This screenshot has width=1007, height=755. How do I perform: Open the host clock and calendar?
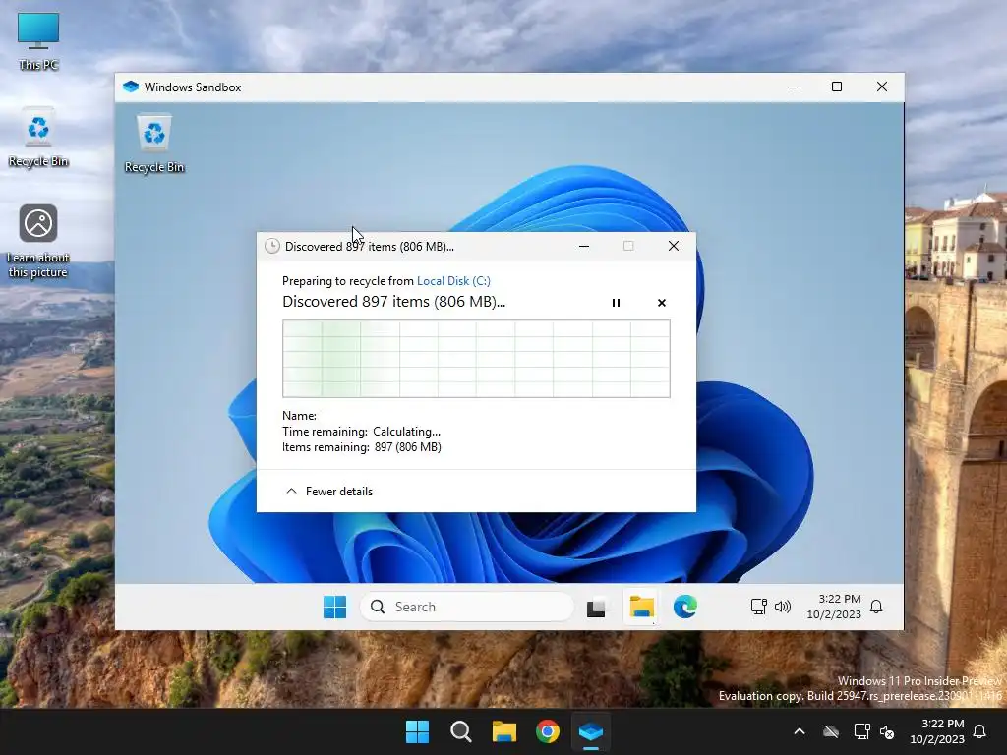[937, 731]
